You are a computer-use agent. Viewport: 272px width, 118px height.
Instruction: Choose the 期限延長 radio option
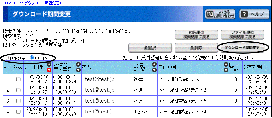coord(6,57)
